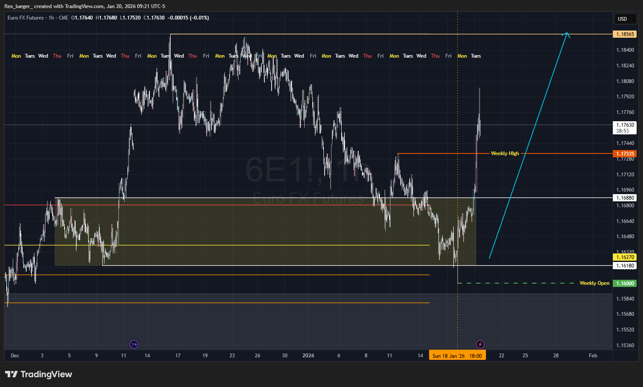Click the Euro FX Futures symbol title
The image size is (643, 387).
click(x=25, y=18)
